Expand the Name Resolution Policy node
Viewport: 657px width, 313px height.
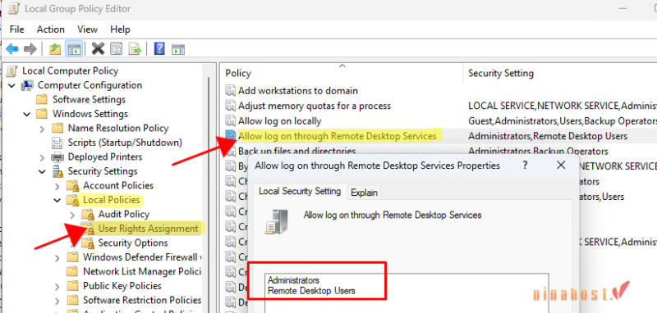point(43,129)
